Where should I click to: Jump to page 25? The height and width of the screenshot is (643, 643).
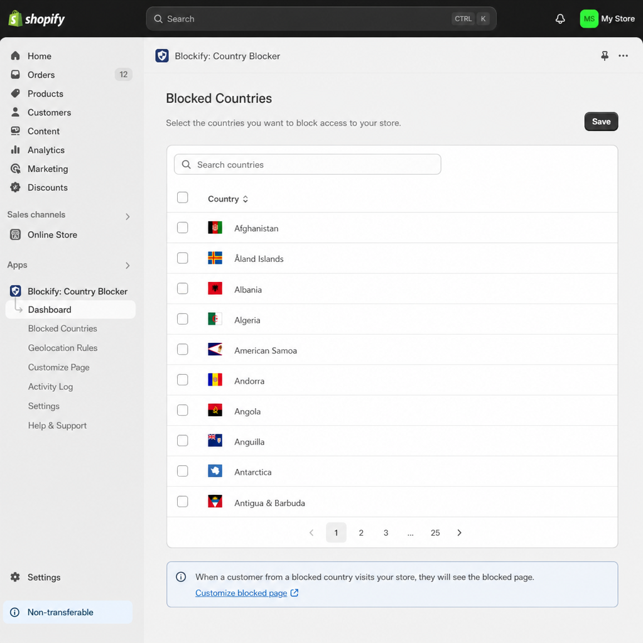pyautogui.click(x=435, y=532)
